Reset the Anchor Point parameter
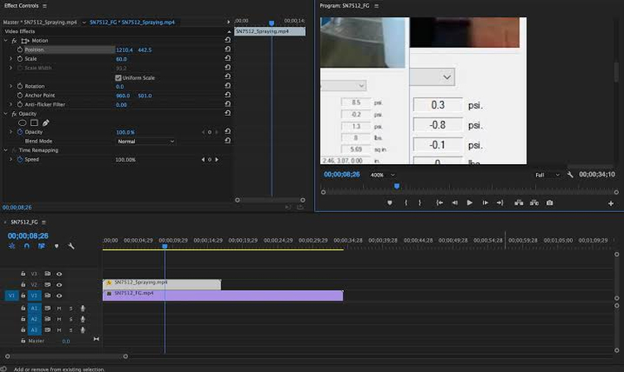 click(228, 94)
